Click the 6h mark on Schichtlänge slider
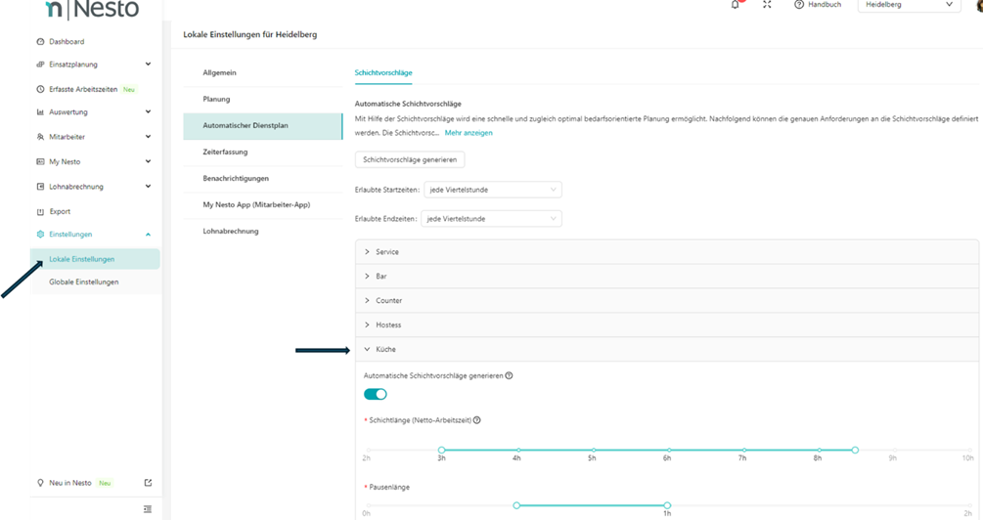Image resolution: width=983 pixels, height=520 pixels. [x=667, y=450]
